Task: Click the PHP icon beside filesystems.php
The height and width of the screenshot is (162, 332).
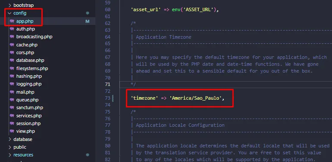Action: coord(12,69)
